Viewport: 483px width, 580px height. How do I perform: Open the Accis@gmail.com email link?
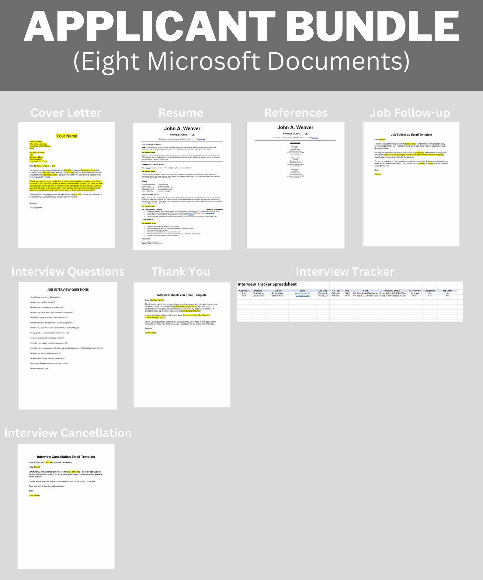coord(302,293)
